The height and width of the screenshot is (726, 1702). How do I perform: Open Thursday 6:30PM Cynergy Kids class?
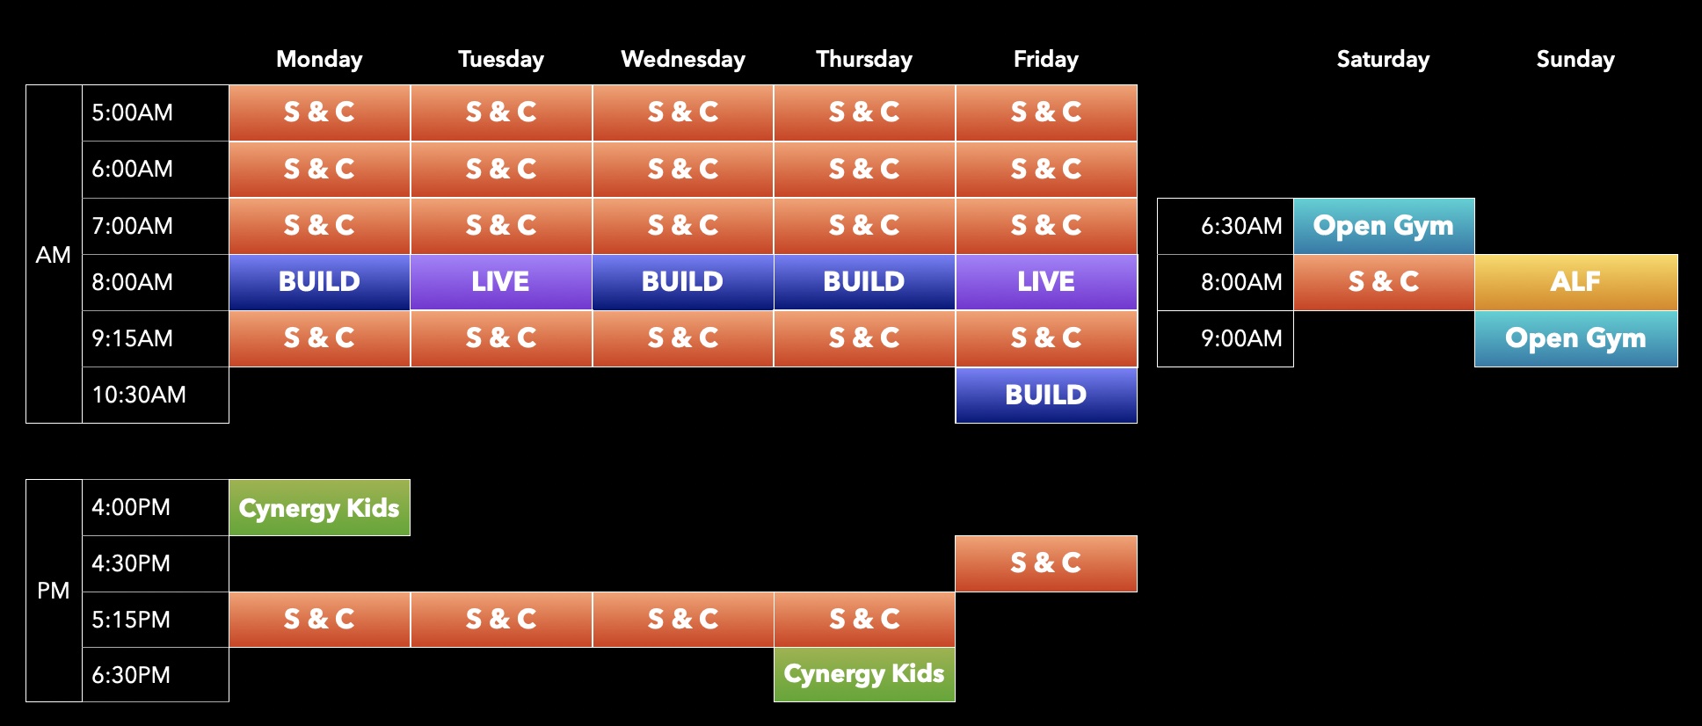(x=863, y=674)
